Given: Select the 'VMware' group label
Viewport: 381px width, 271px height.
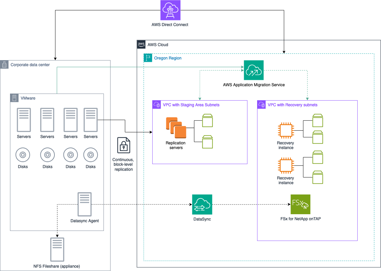Looking at the screenshot, I should coord(28,98).
